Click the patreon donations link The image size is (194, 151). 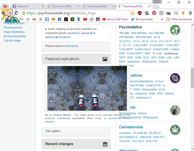[x=58, y=37]
